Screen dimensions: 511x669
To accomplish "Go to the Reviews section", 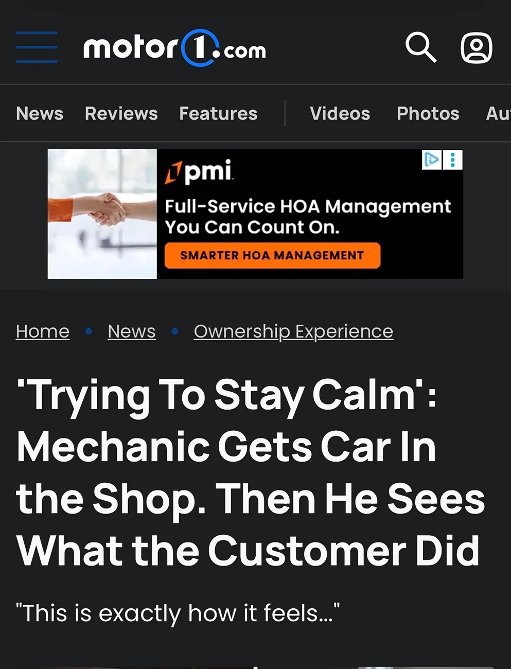I will [x=121, y=113].
